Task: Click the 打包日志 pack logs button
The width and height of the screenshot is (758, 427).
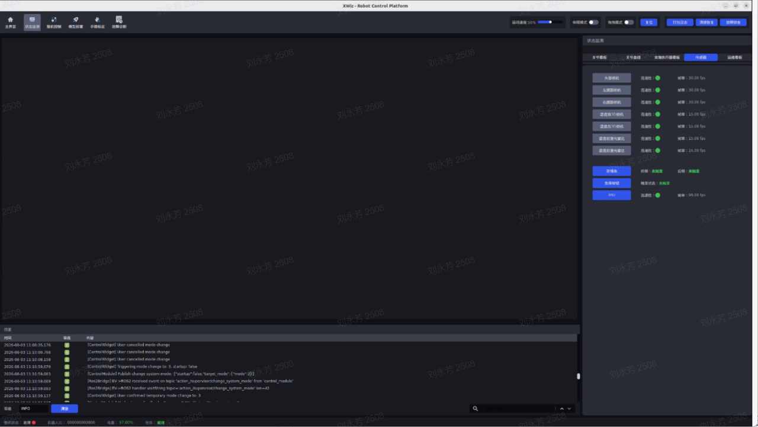Action: tap(680, 23)
